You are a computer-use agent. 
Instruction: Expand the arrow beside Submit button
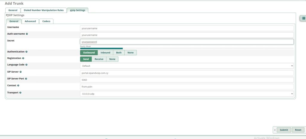tap(275, 130)
